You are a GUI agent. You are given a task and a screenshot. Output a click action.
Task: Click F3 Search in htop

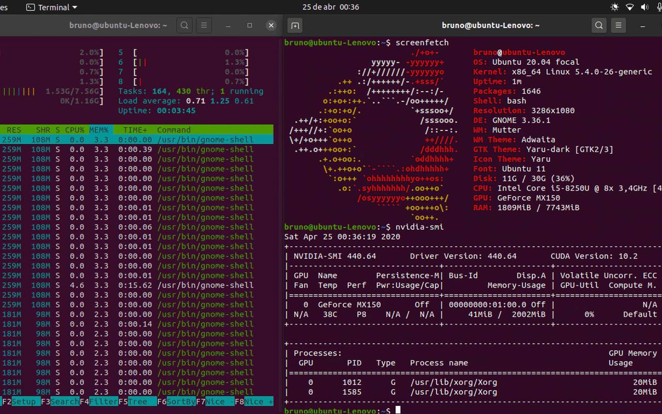coord(60,402)
